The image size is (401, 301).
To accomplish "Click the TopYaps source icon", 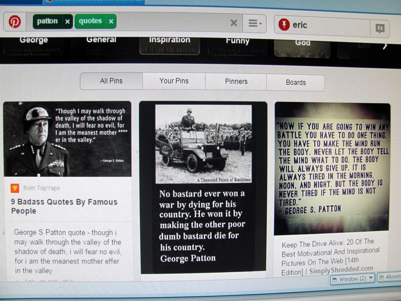I will 15,188.
